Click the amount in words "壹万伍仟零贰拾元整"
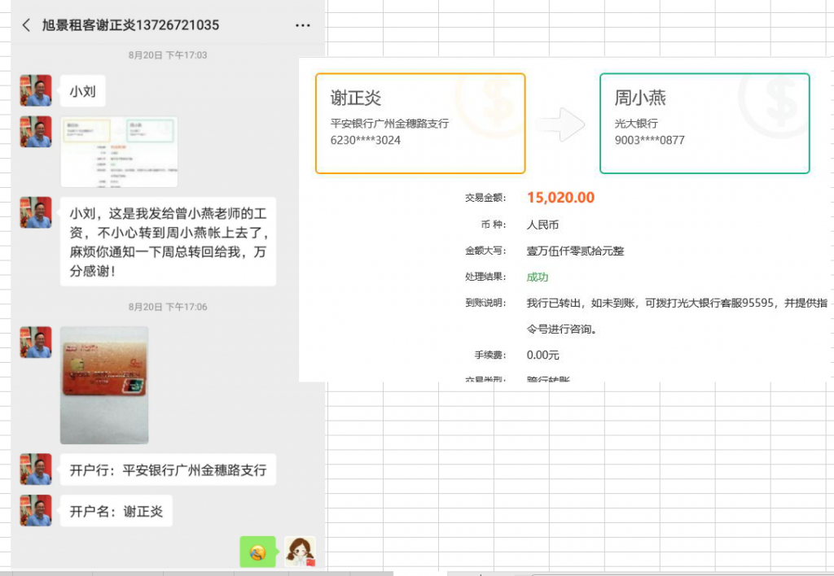Viewport: 834px width, 576px height. coord(576,251)
